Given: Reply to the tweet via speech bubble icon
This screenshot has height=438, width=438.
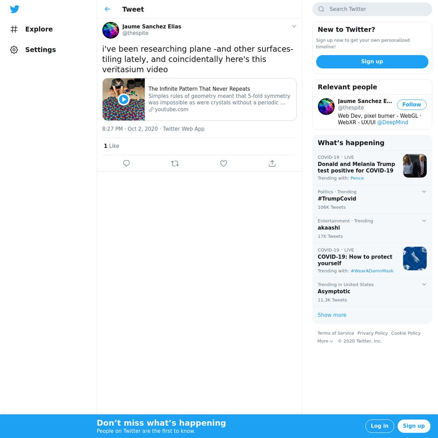Looking at the screenshot, I should point(126,163).
